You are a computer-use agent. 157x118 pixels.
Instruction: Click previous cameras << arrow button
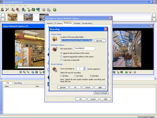[x=3, y=17]
